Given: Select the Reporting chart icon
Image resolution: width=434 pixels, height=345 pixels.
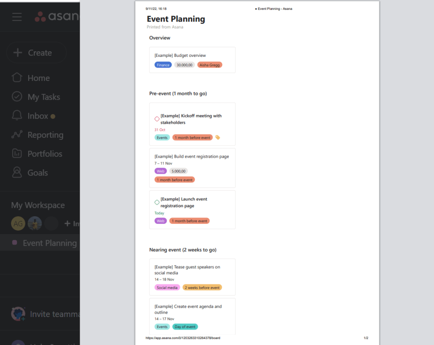Looking at the screenshot, I should [18, 135].
